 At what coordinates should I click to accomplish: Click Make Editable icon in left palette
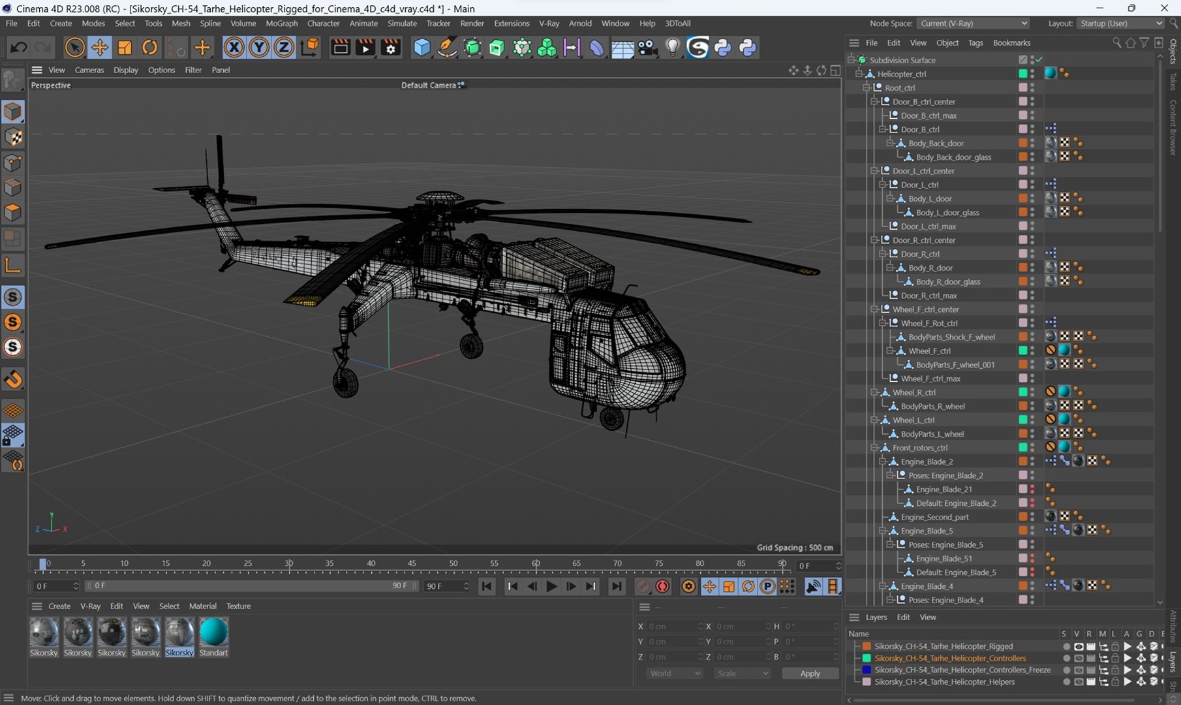pos(13,80)
